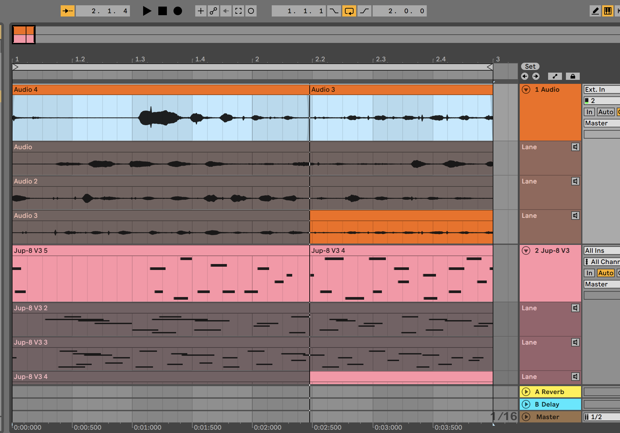Click loop length field 2.0.0
Screen dimensions: 620x433
400,11
